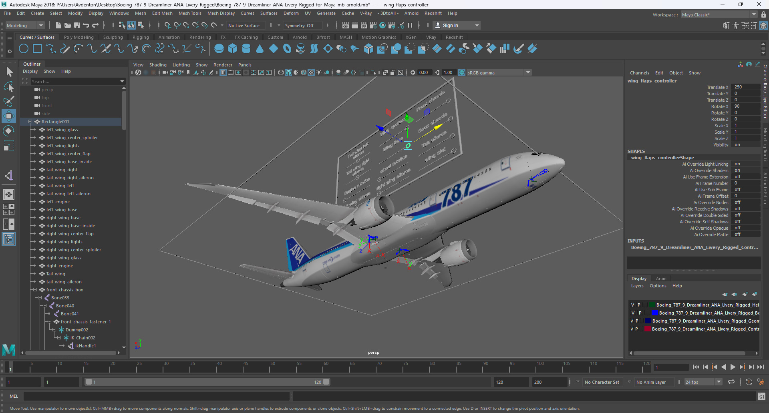Toggle auto keyframe button
The image size is (769, 413).
[x=749, y=382]
